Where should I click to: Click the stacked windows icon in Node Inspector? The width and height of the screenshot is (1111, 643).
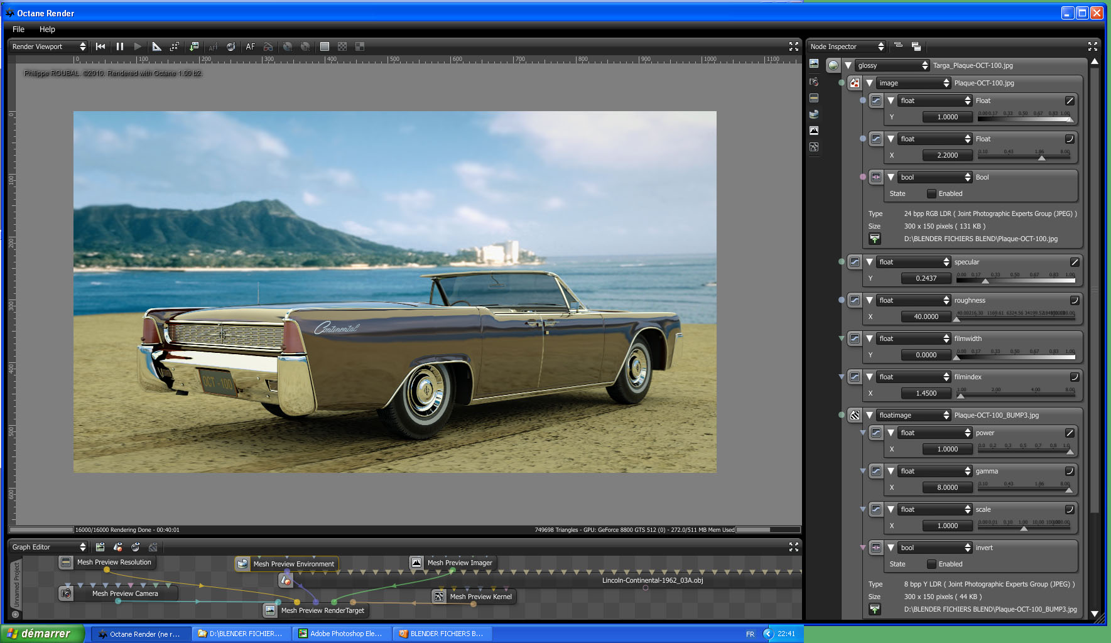click(x=916, y=46)
